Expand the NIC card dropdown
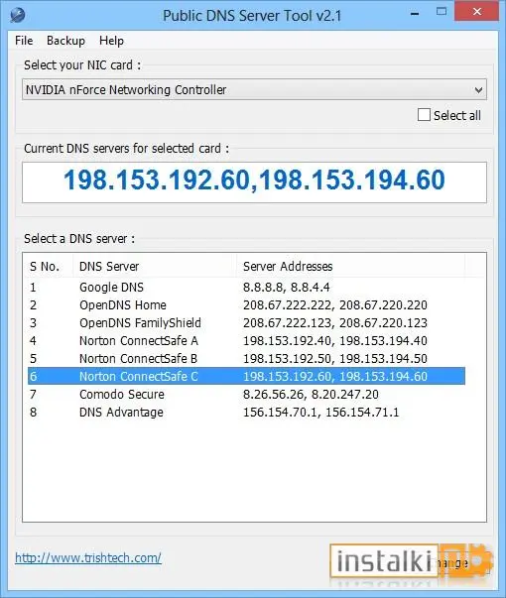Viewport: 506px width, 598px height. pos(254,89)
